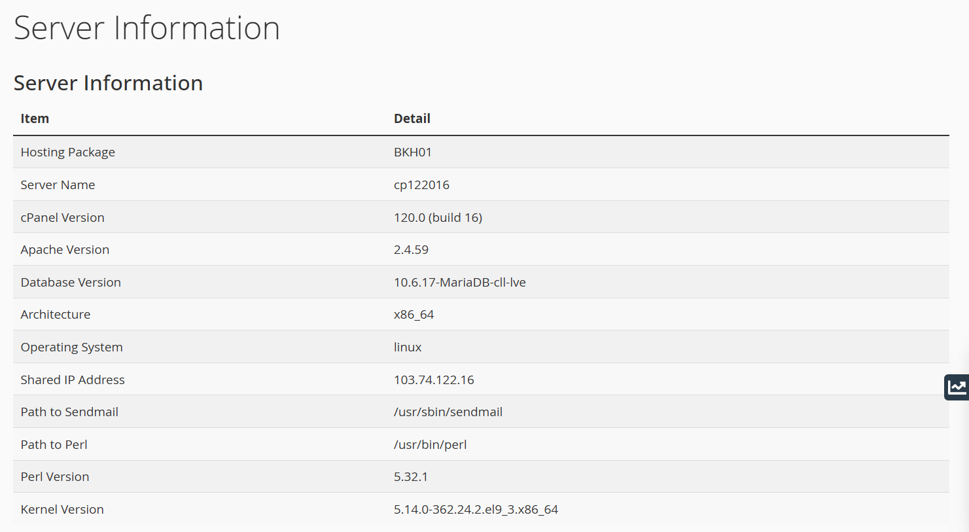Click the 'Apache Version' label
This screenshot has height=532, width=969.
point(65,250)
